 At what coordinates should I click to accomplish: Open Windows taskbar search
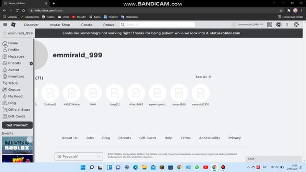pos(91,167)
